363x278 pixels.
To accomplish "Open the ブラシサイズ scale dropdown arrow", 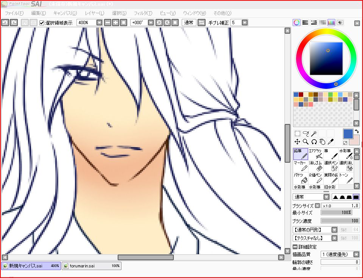I will click(318, 205).
